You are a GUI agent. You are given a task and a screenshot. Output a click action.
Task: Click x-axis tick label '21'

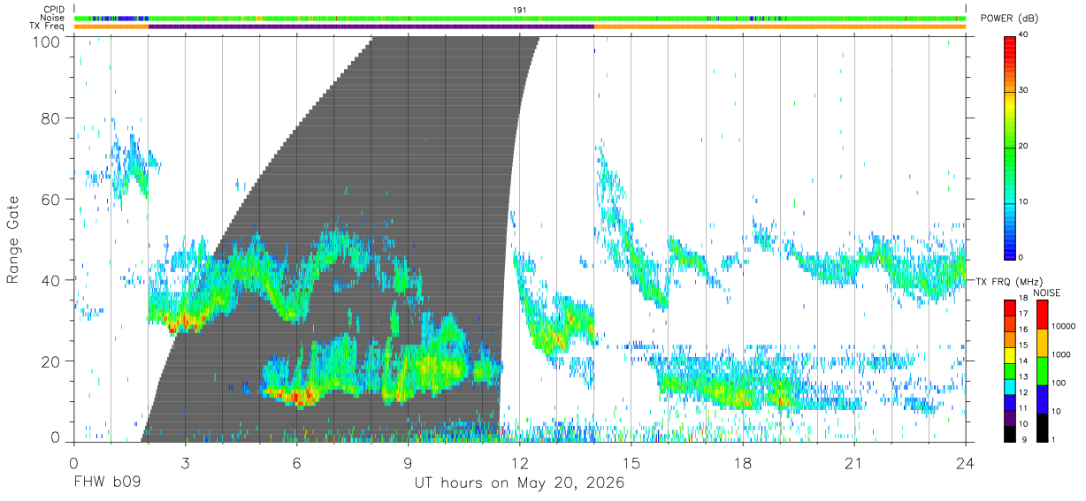point(854,463)
